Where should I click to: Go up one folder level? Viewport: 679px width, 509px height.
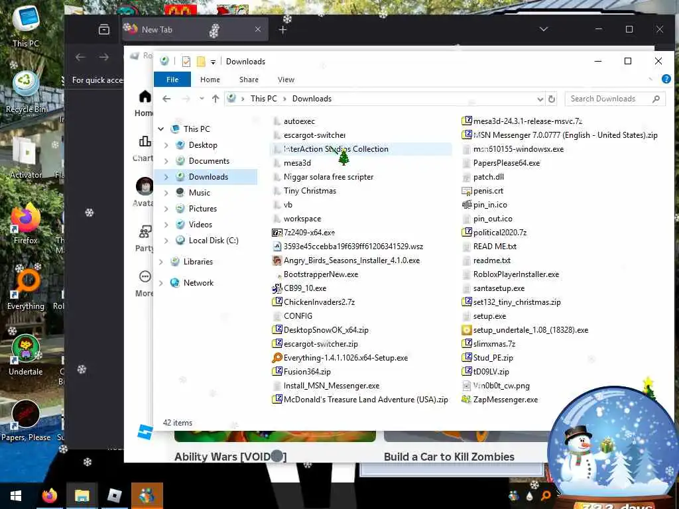pos(216,99)
